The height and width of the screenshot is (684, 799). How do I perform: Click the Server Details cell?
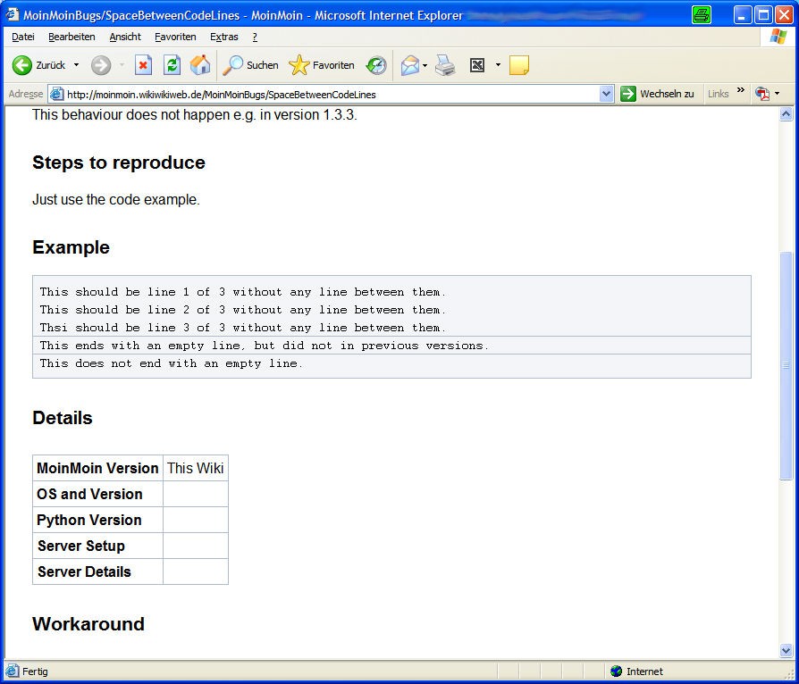point(97,572)
